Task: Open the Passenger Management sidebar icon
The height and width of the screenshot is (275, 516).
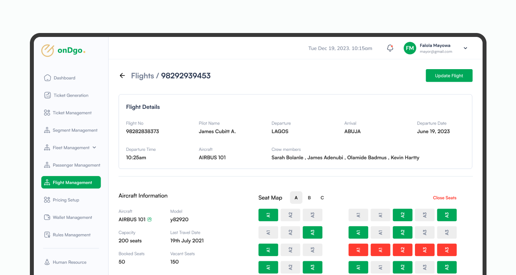Action: (47, 165)
